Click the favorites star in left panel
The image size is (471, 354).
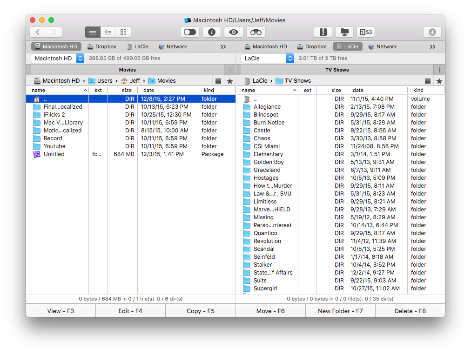pyautogui.click(x=229, y=81)
